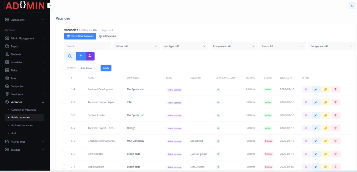Image resolution: width=357 pixels, height=172 pixels.
Task: Delete the Orange Technical Expert vacancy
Action: 336,128
